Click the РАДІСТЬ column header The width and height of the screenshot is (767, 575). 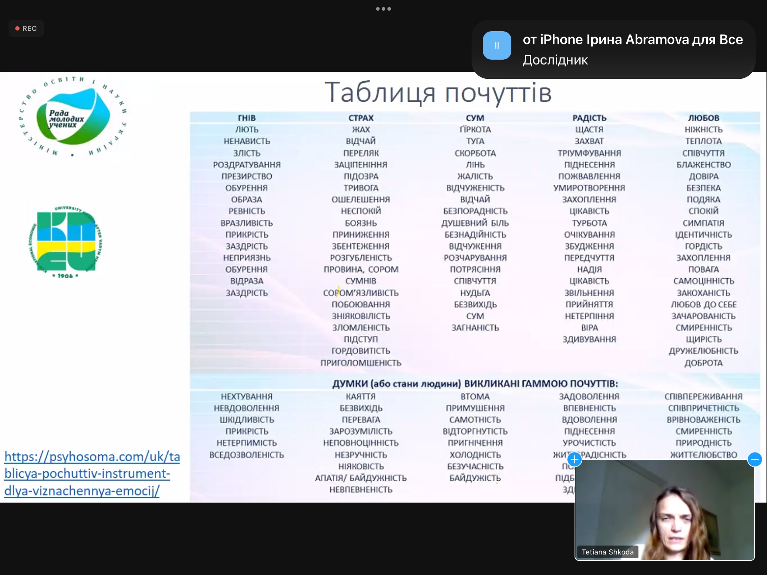click(x=589, y=118)
